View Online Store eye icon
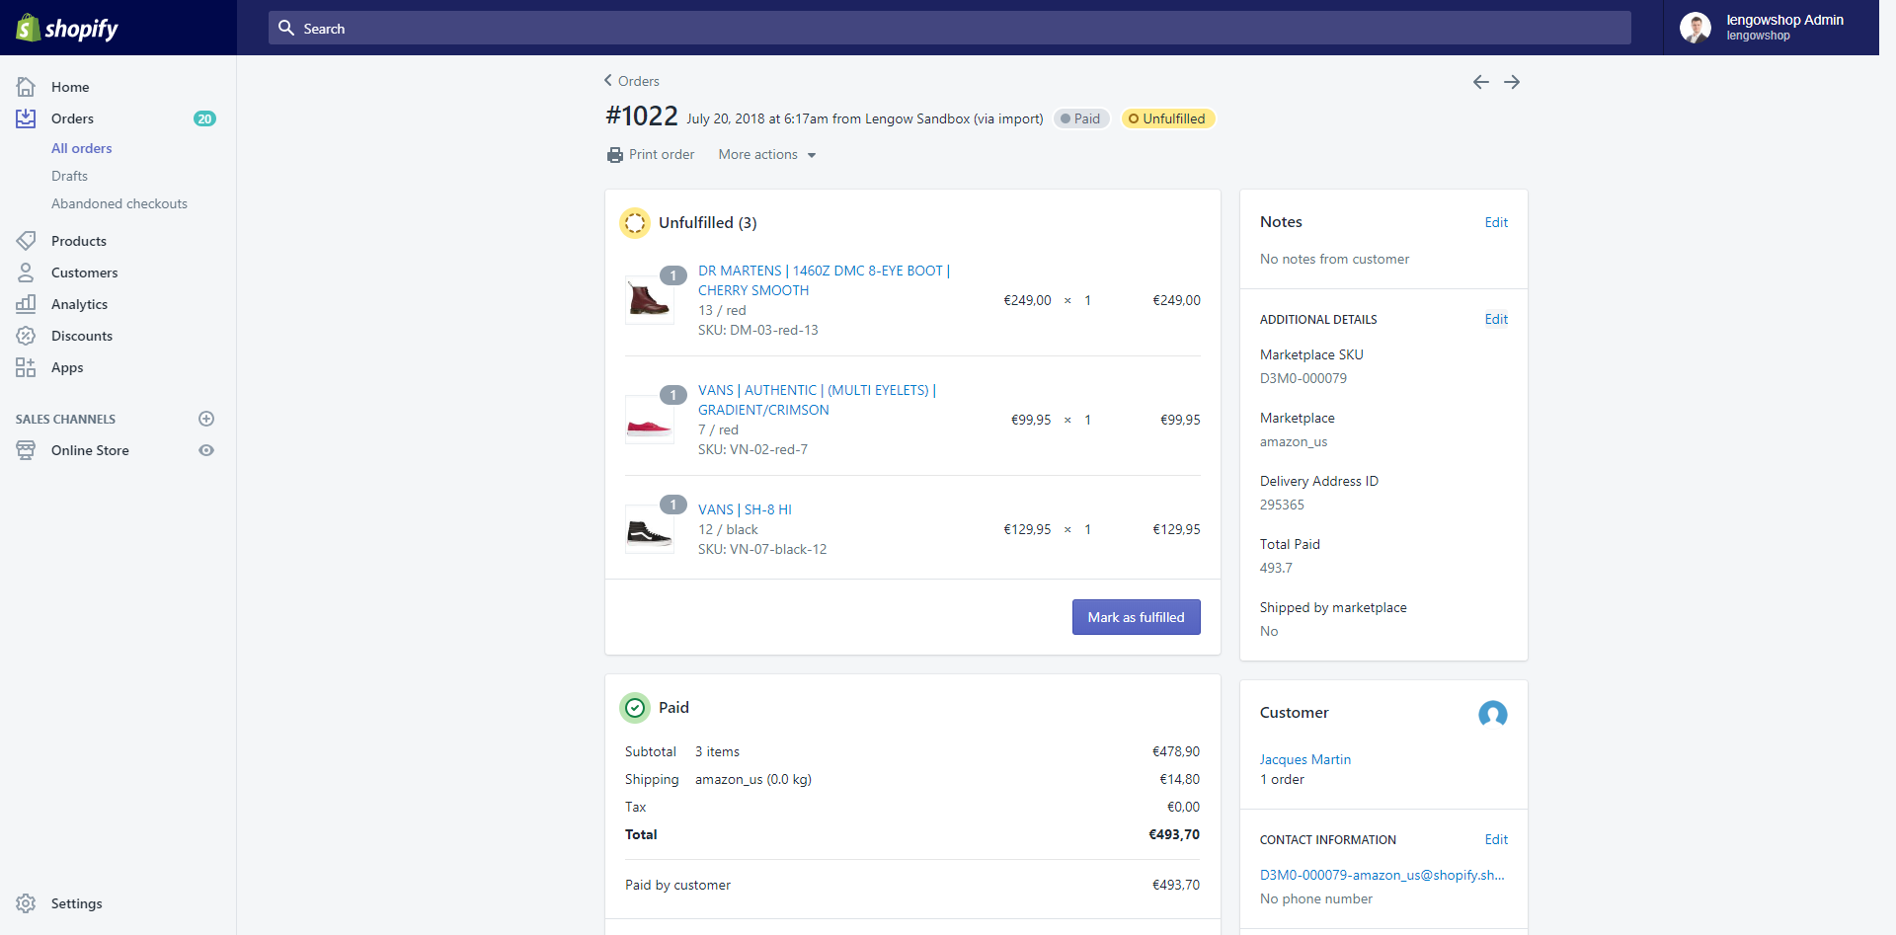1896x935 pixels. point(206,450)
